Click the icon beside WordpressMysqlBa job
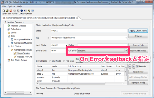 point(12,43)
